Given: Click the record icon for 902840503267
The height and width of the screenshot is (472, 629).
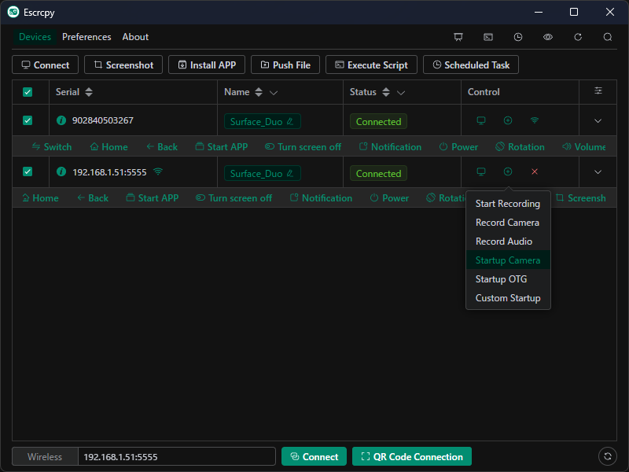Looking at the screenshot, I should point(508,120).
